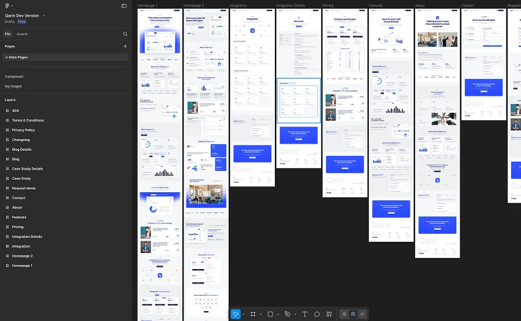Select the Text tool

click(x=304, y=314)
